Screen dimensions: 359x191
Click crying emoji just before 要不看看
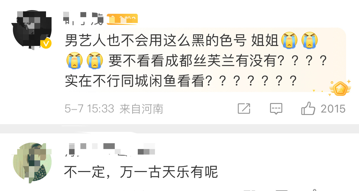[95, 61]
